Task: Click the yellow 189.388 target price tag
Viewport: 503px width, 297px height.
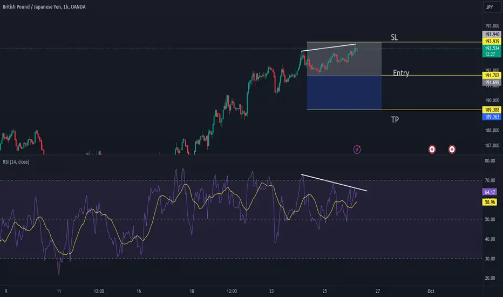Action: click(492, 110)
